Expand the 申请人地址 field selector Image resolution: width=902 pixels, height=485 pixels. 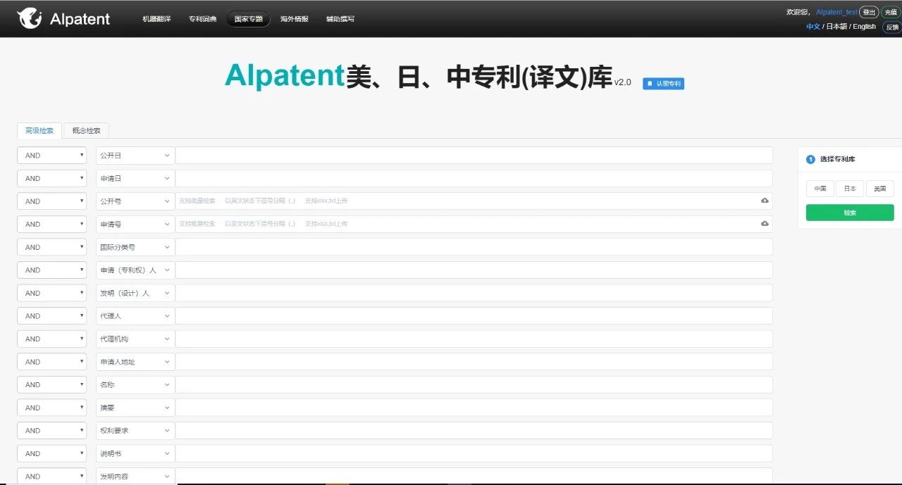pos(135,362)
